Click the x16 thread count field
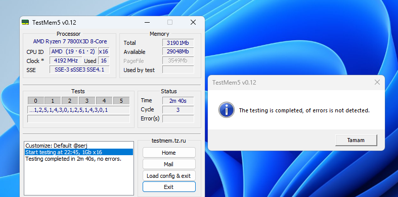The height and width of the screenshot is (197, 398). tap(104, 51)
